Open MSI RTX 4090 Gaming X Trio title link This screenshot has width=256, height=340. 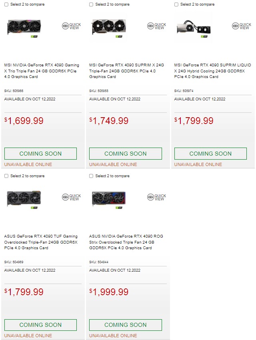pos(42,71)
